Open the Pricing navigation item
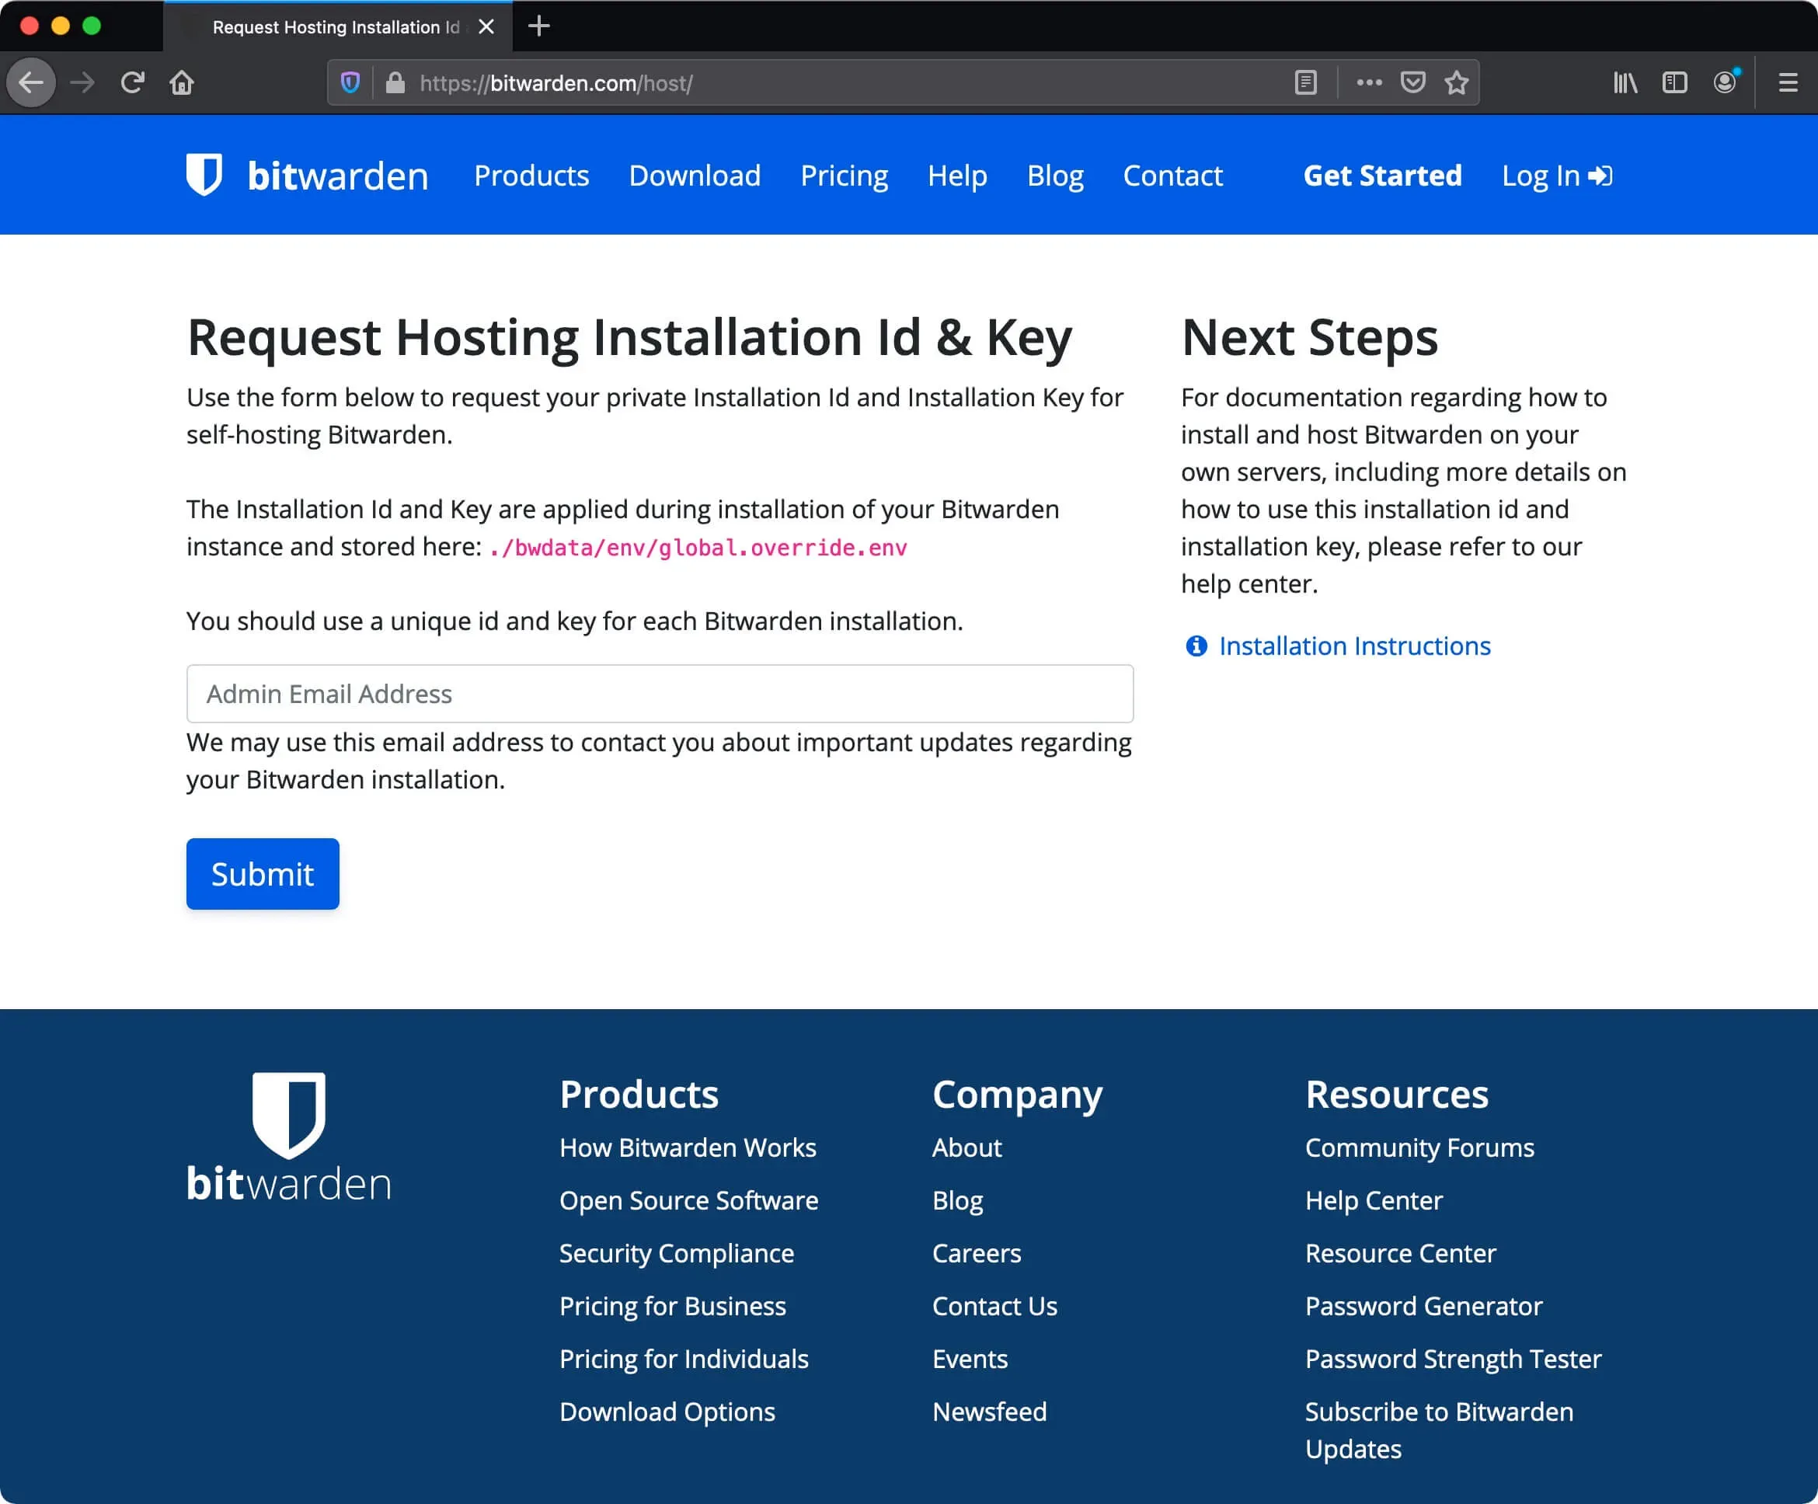1818x1504 pixels. pos(844,176)
